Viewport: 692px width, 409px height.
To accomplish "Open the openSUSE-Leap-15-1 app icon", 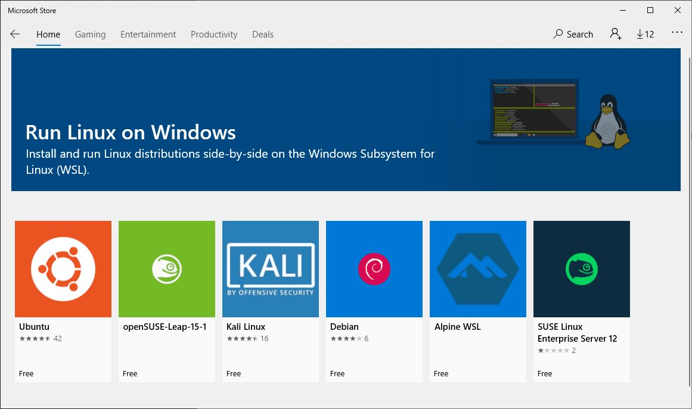I will tap(166, 268).
